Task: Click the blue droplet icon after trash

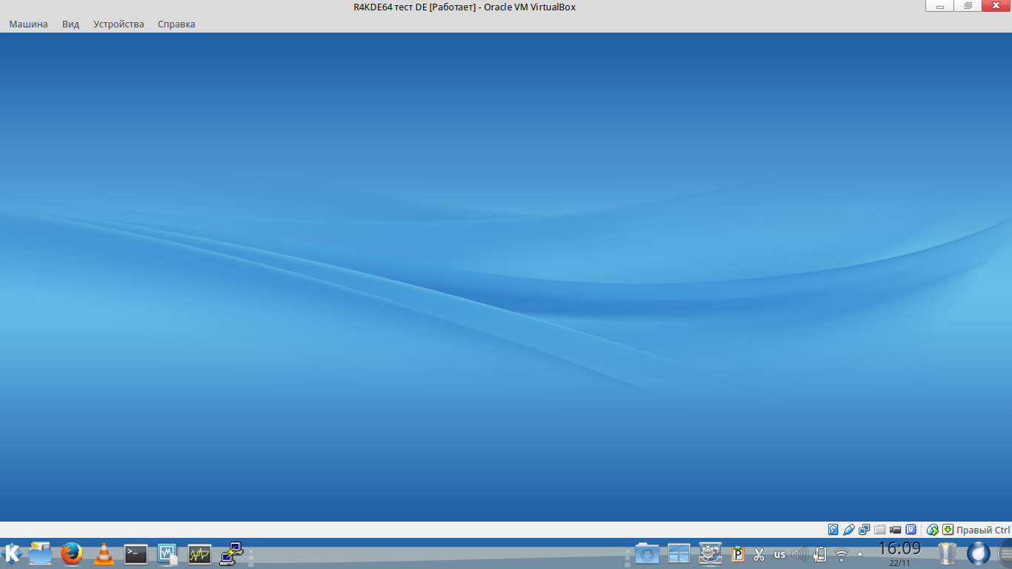Action: coord(978,553)
